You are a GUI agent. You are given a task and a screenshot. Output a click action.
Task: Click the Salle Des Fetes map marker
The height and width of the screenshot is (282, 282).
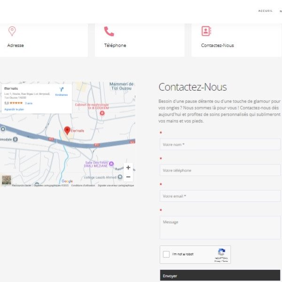click(x=111, y=164)
